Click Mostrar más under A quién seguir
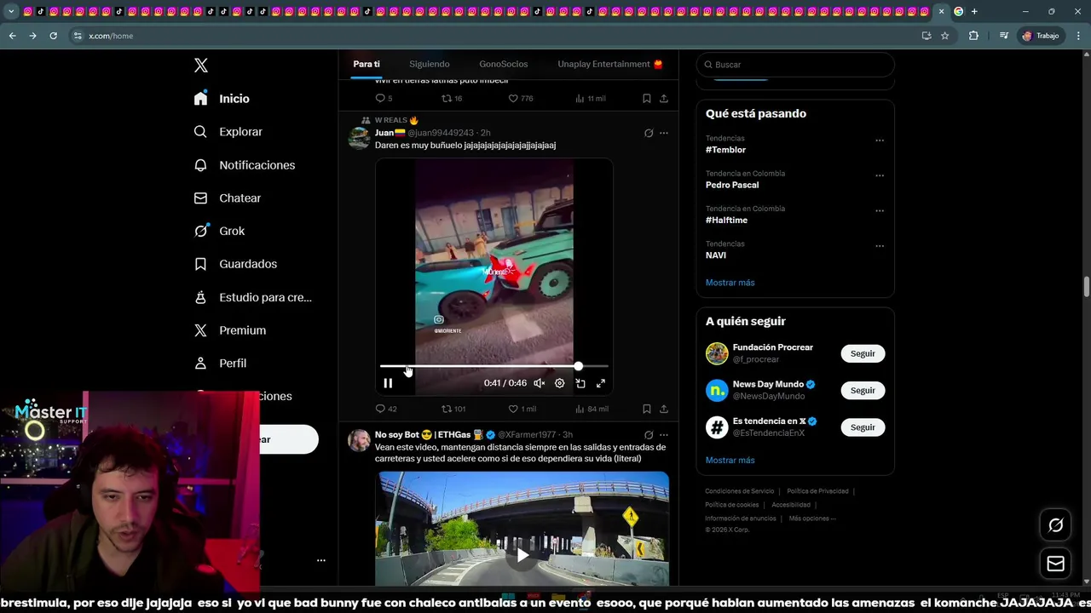The image size is (1091, 613). click(x=730, y=460)
